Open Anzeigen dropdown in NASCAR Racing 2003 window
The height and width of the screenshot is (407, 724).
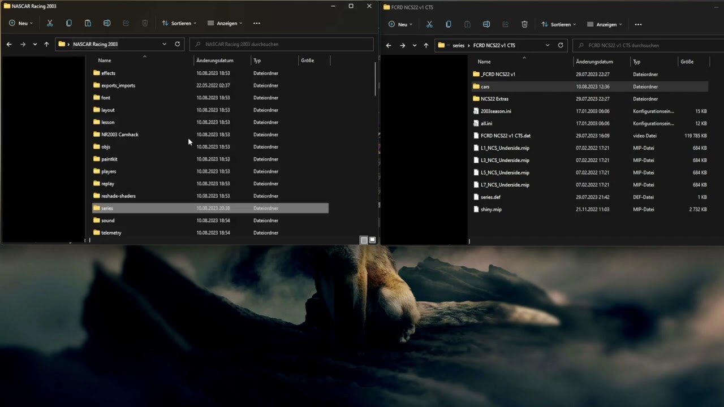tap(225, 23)
